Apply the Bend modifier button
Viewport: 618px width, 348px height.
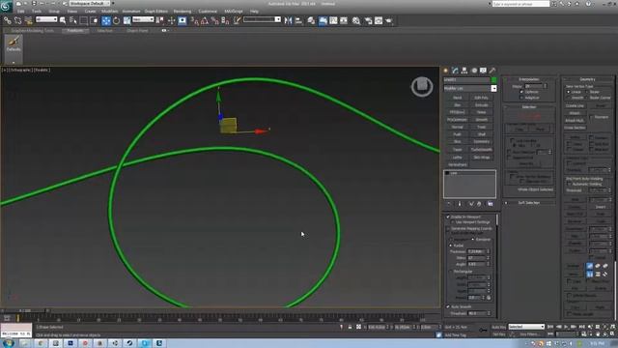click(x=457, y=98)
